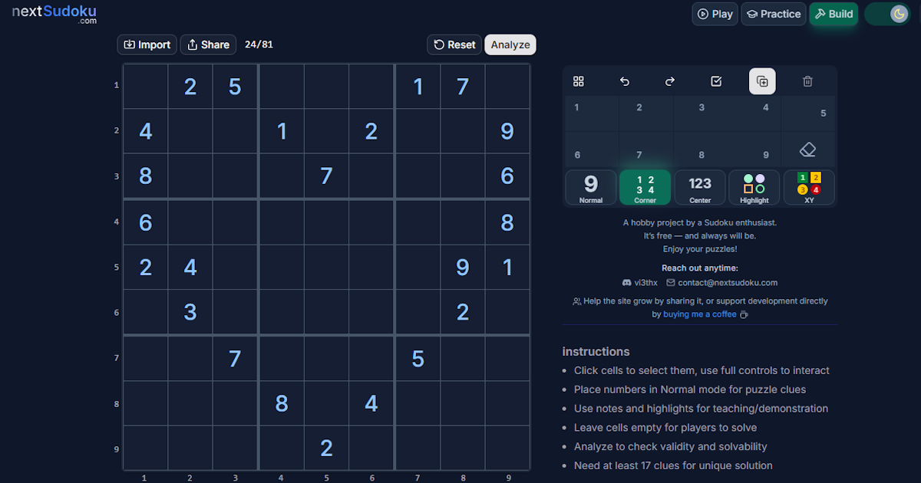The width and height of the screenshot is (921, 483).
Task: Run Analyze on the puzzle
Action: tap(510, 44)
